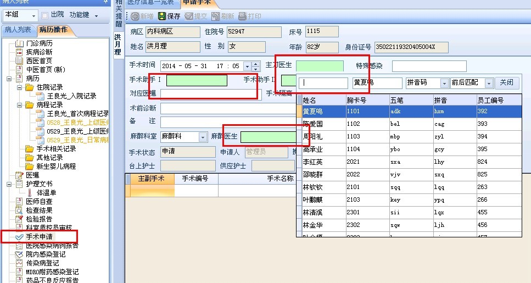Collapse the 护理文书 tree node
The image size is (531, 283).
click(9, 184)
